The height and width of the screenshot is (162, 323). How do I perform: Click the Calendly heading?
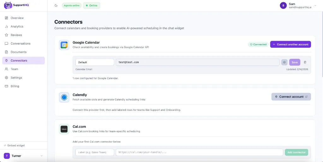[80, 95]
